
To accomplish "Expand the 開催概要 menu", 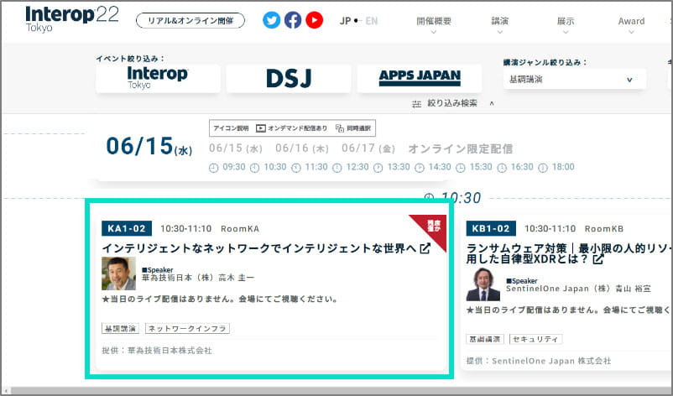I will click(x=434, y=21).
